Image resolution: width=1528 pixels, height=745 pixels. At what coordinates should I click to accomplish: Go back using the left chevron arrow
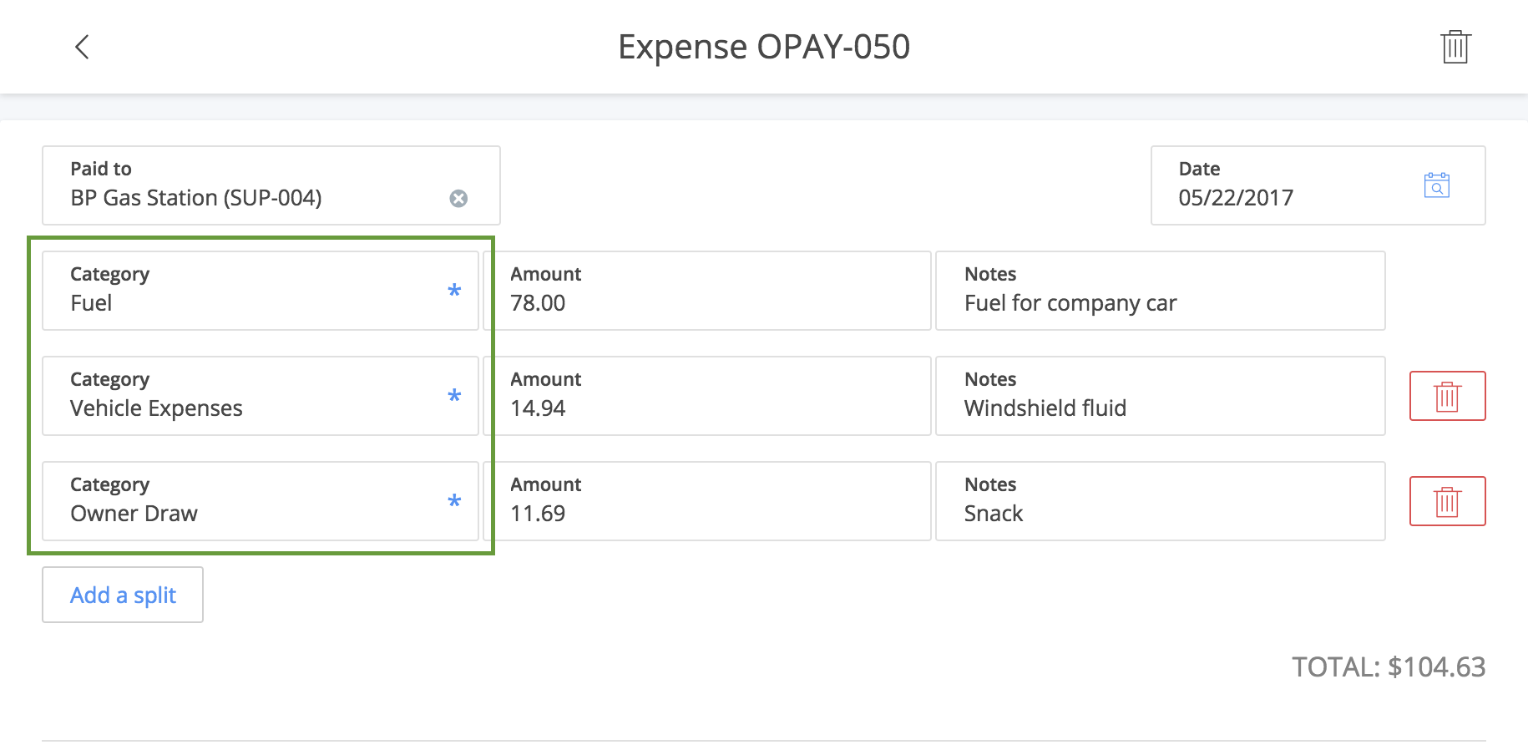click(x=82, y=47)
